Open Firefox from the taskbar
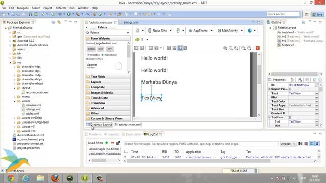This screenshot has height=183, width=326. point(55,178)
